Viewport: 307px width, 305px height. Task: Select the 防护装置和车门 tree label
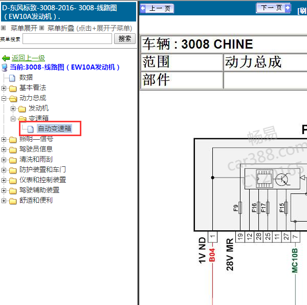[42, 169]
